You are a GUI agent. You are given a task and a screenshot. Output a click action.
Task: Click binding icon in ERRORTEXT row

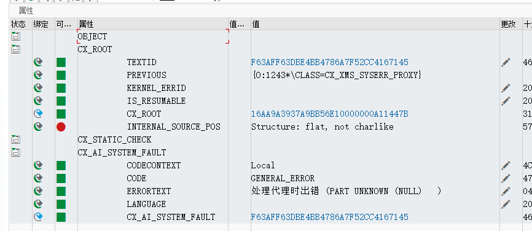[x=38, y=191]
